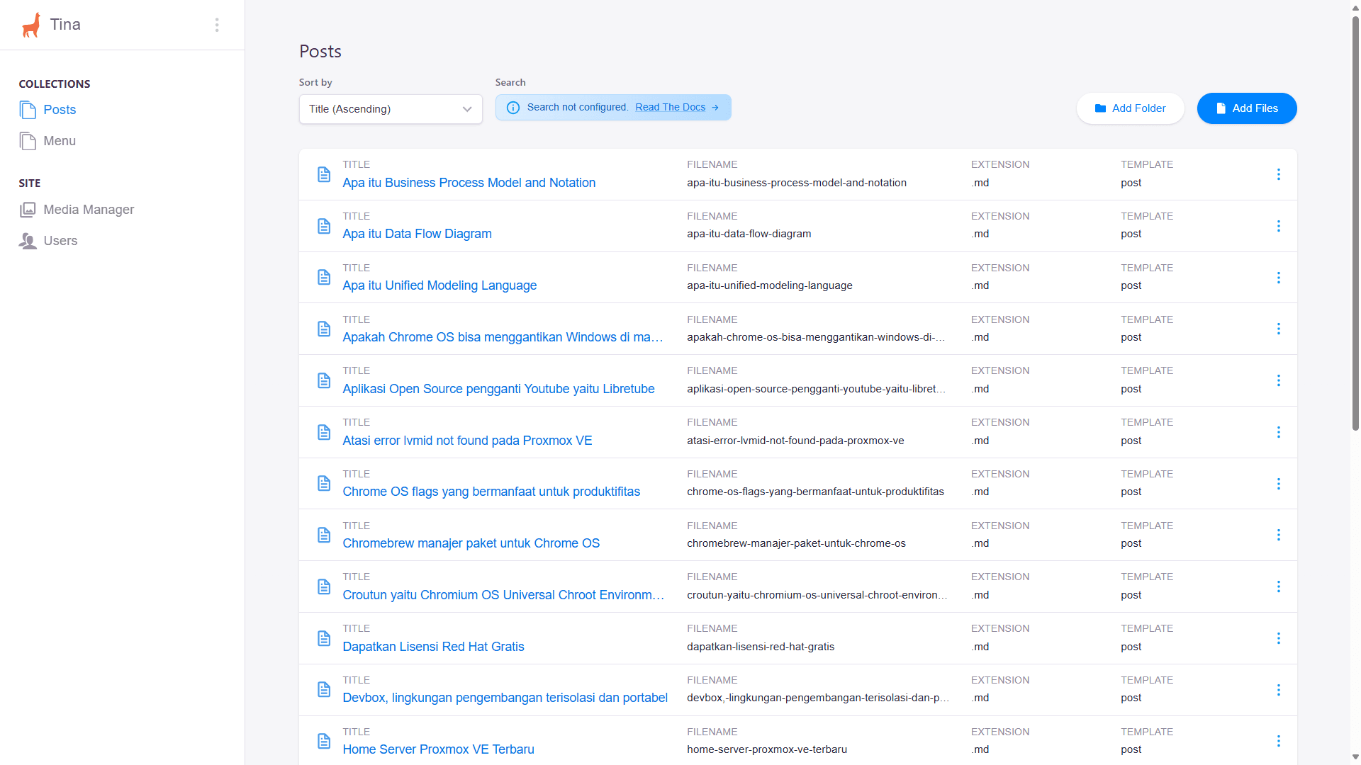This screenshot has width=1361, height=765.
Task: Click the Media Manager icon in sidebar
Action: pos(28,210)
